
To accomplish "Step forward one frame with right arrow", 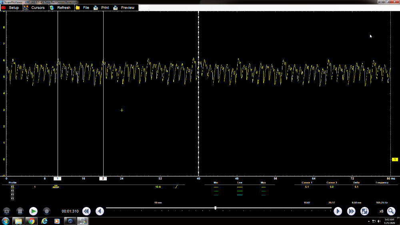I will pyautogui.click(x=338, y=211).
